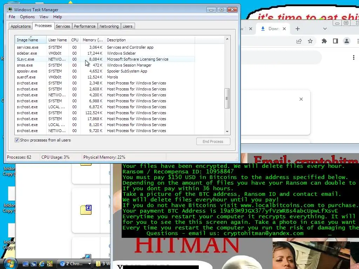The image size is (359, 269).
Task: Open a new Chrome tab with plus
Action: click(x=297, y=29)
